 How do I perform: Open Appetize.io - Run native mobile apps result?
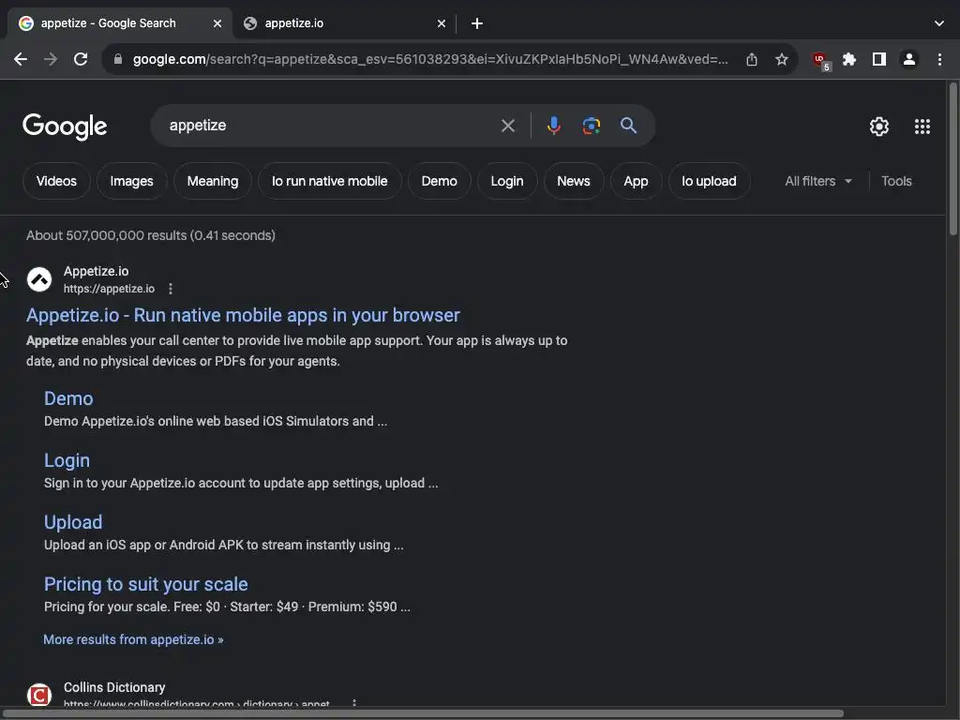tap(243, 315)
